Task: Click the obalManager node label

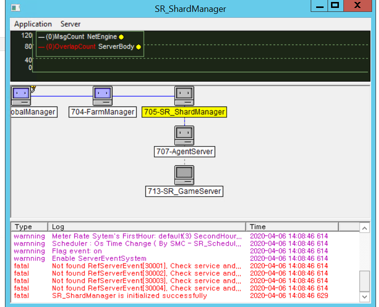Action: tap(34, 112)
